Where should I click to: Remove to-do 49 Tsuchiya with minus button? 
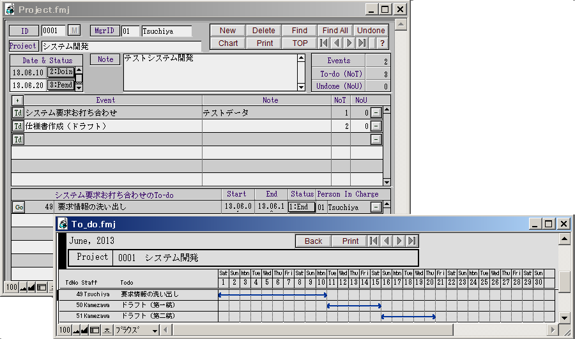pyautogui.click(x=376, y=207)
